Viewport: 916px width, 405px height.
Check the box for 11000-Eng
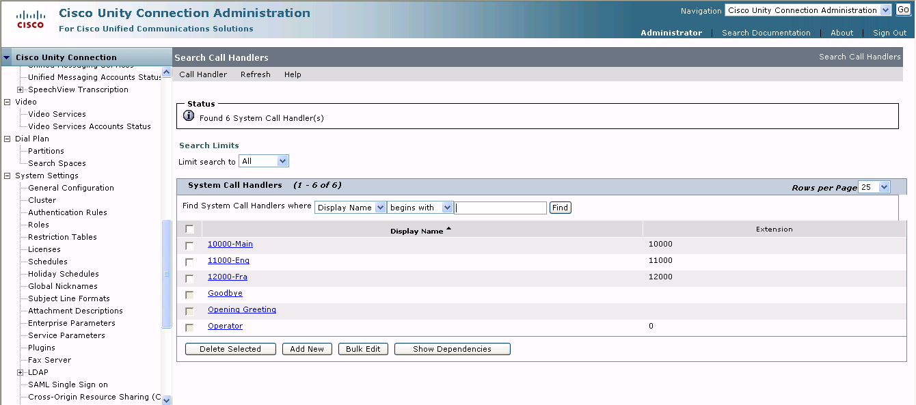[189, 262]
